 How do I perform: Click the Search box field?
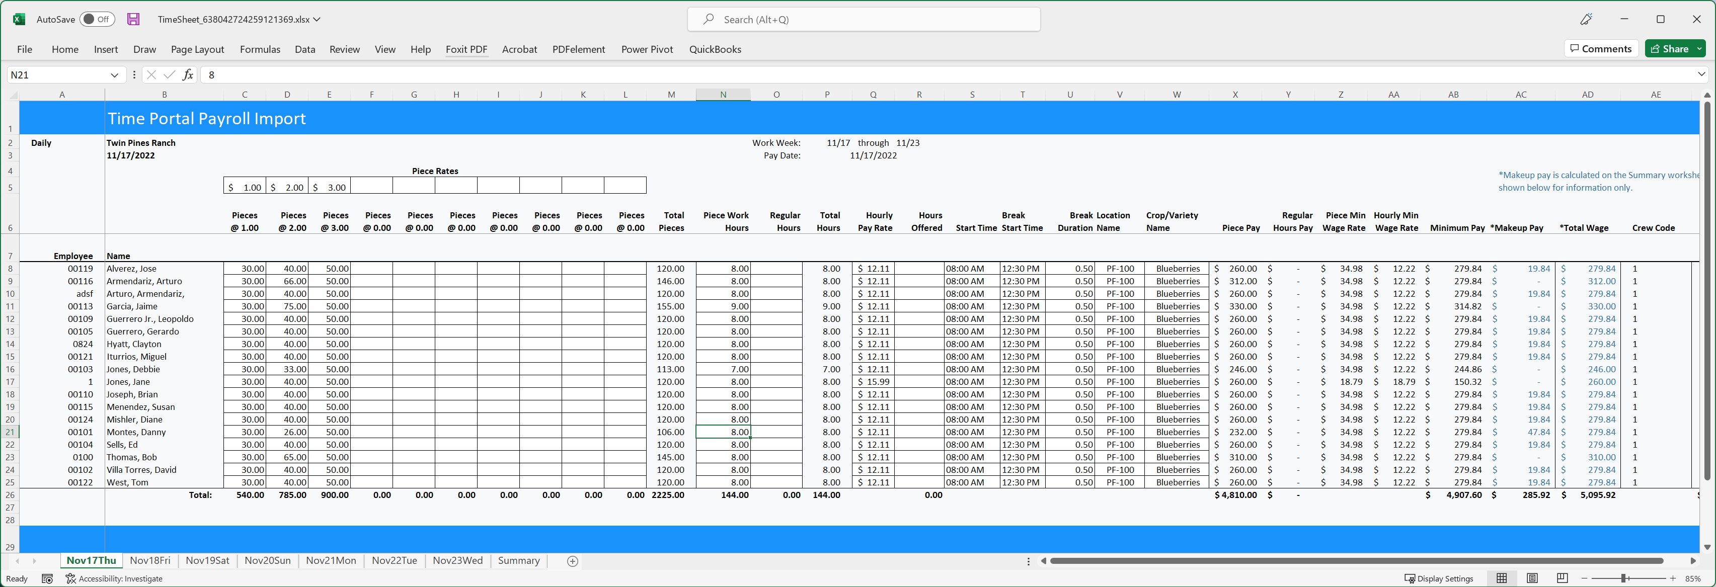864,19
